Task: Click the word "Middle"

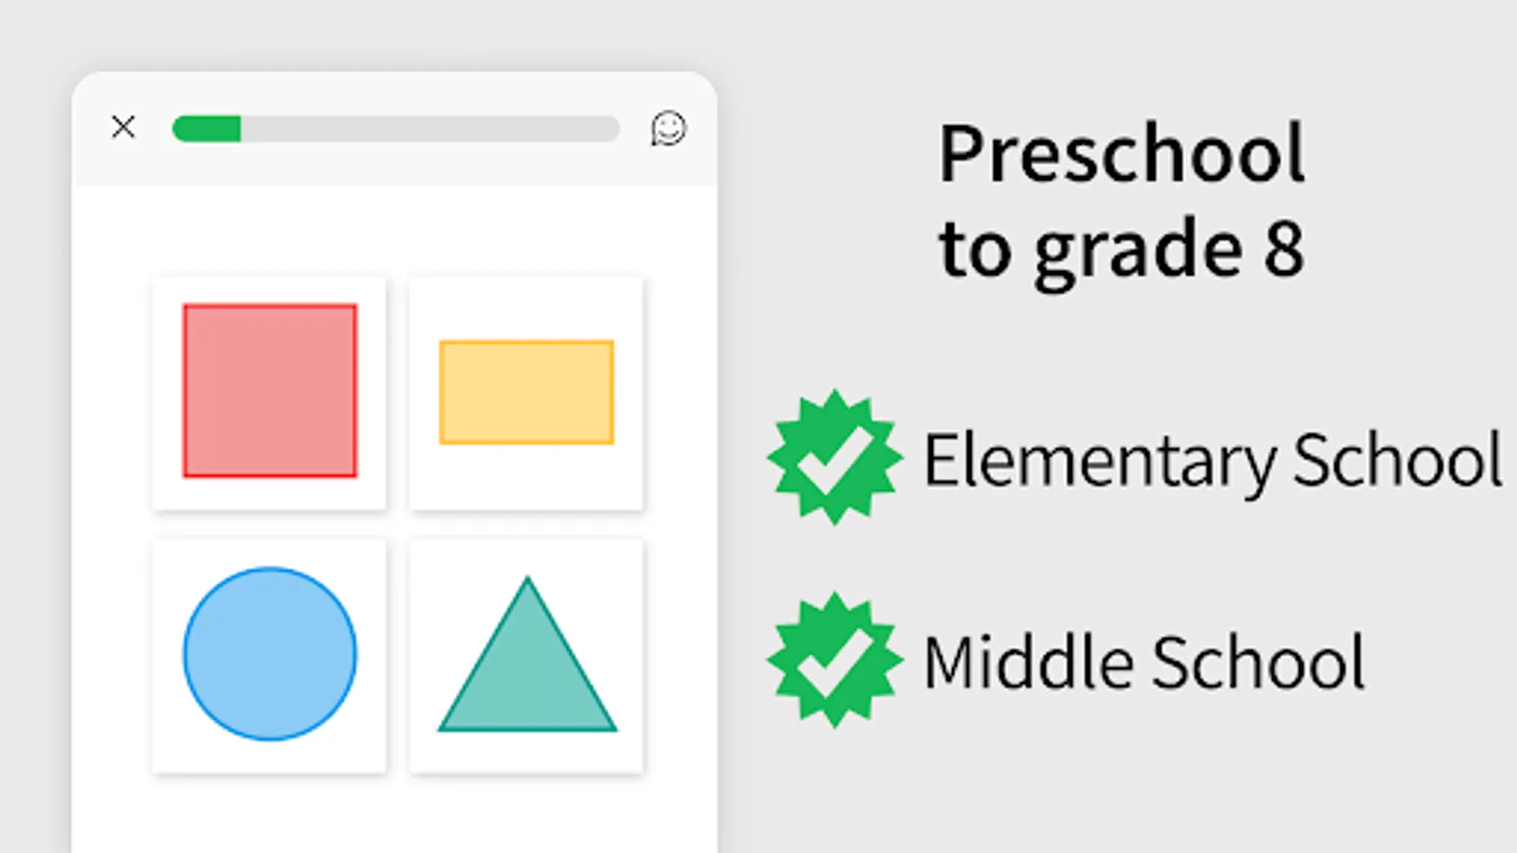Action: pos(1028,662)
